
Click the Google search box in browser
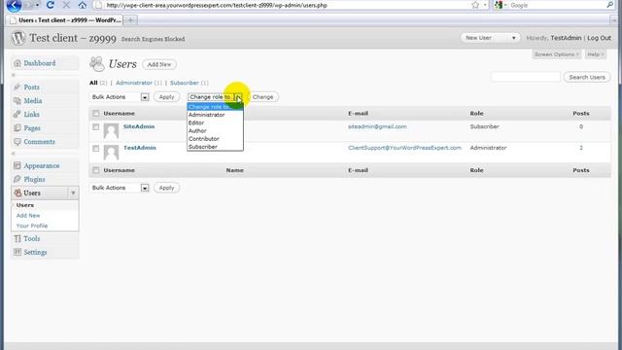point(557,5)
